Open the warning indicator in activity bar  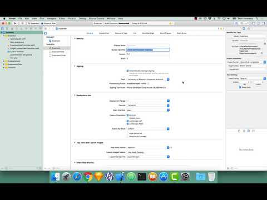tap(171, 23)
